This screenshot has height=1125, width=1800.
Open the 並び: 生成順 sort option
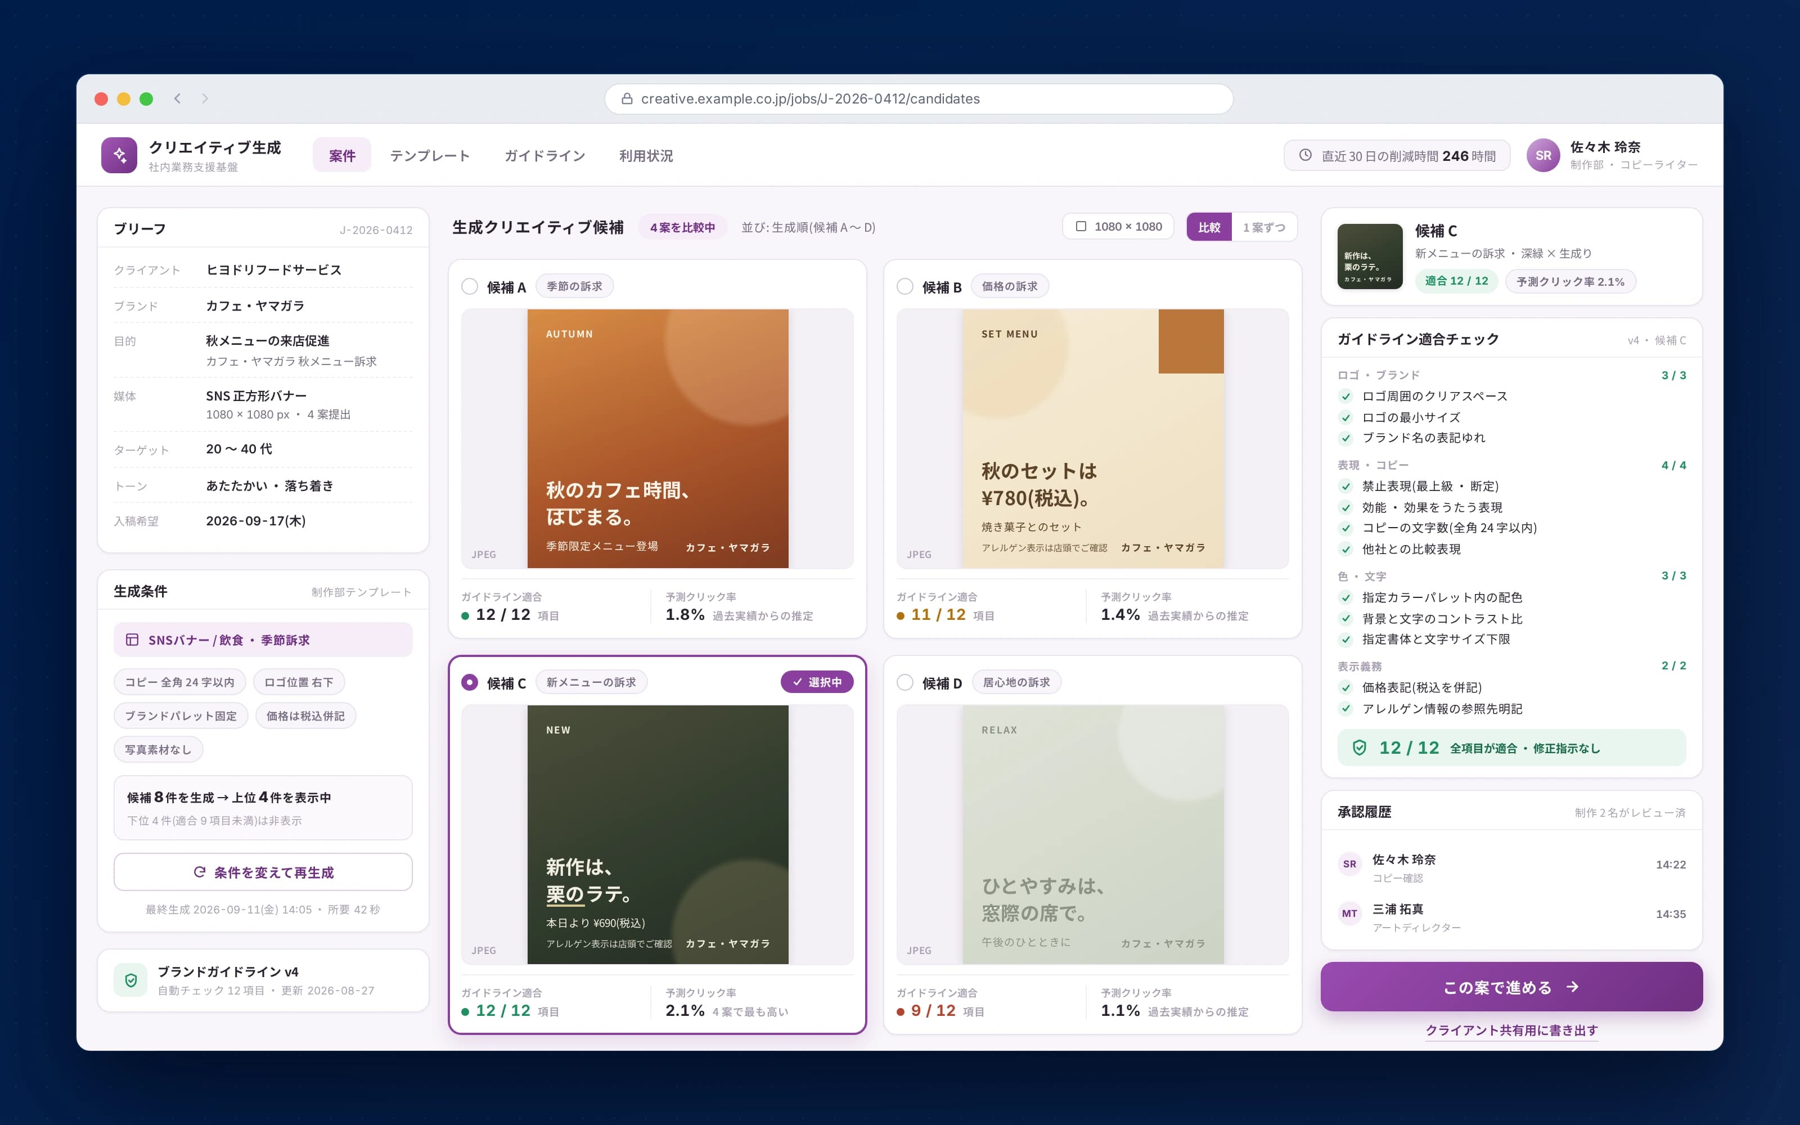[808, 227]
